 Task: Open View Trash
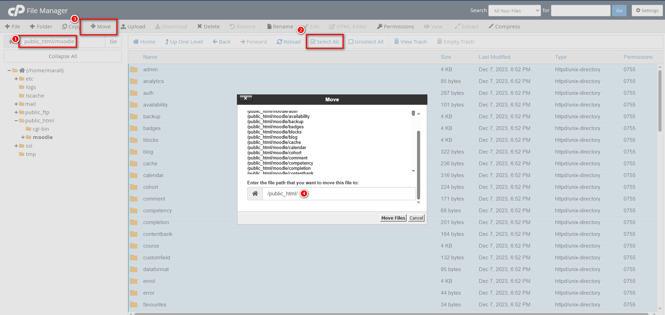click(410, 41)
